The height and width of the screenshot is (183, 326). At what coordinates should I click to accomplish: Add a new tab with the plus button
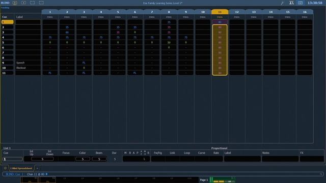click(x=37, y=168)
